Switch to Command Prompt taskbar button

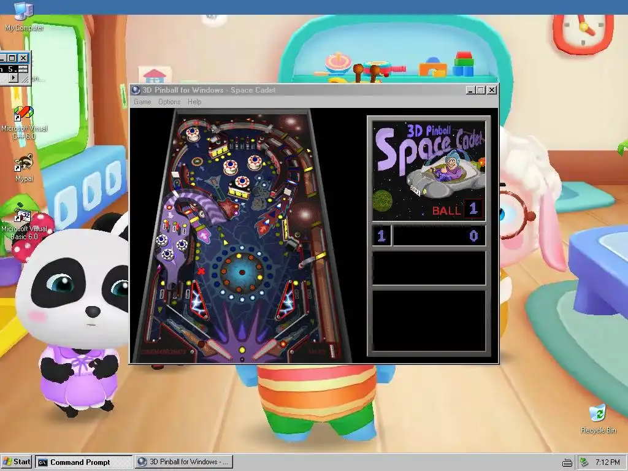pos(83,462)
